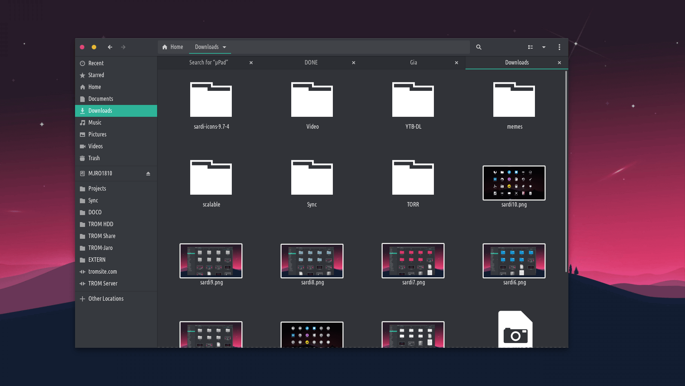Image resolution: width=685 pixels, height=386 pixels.
Task: Select Recent in the sidebar
Action: pos(96,63)
